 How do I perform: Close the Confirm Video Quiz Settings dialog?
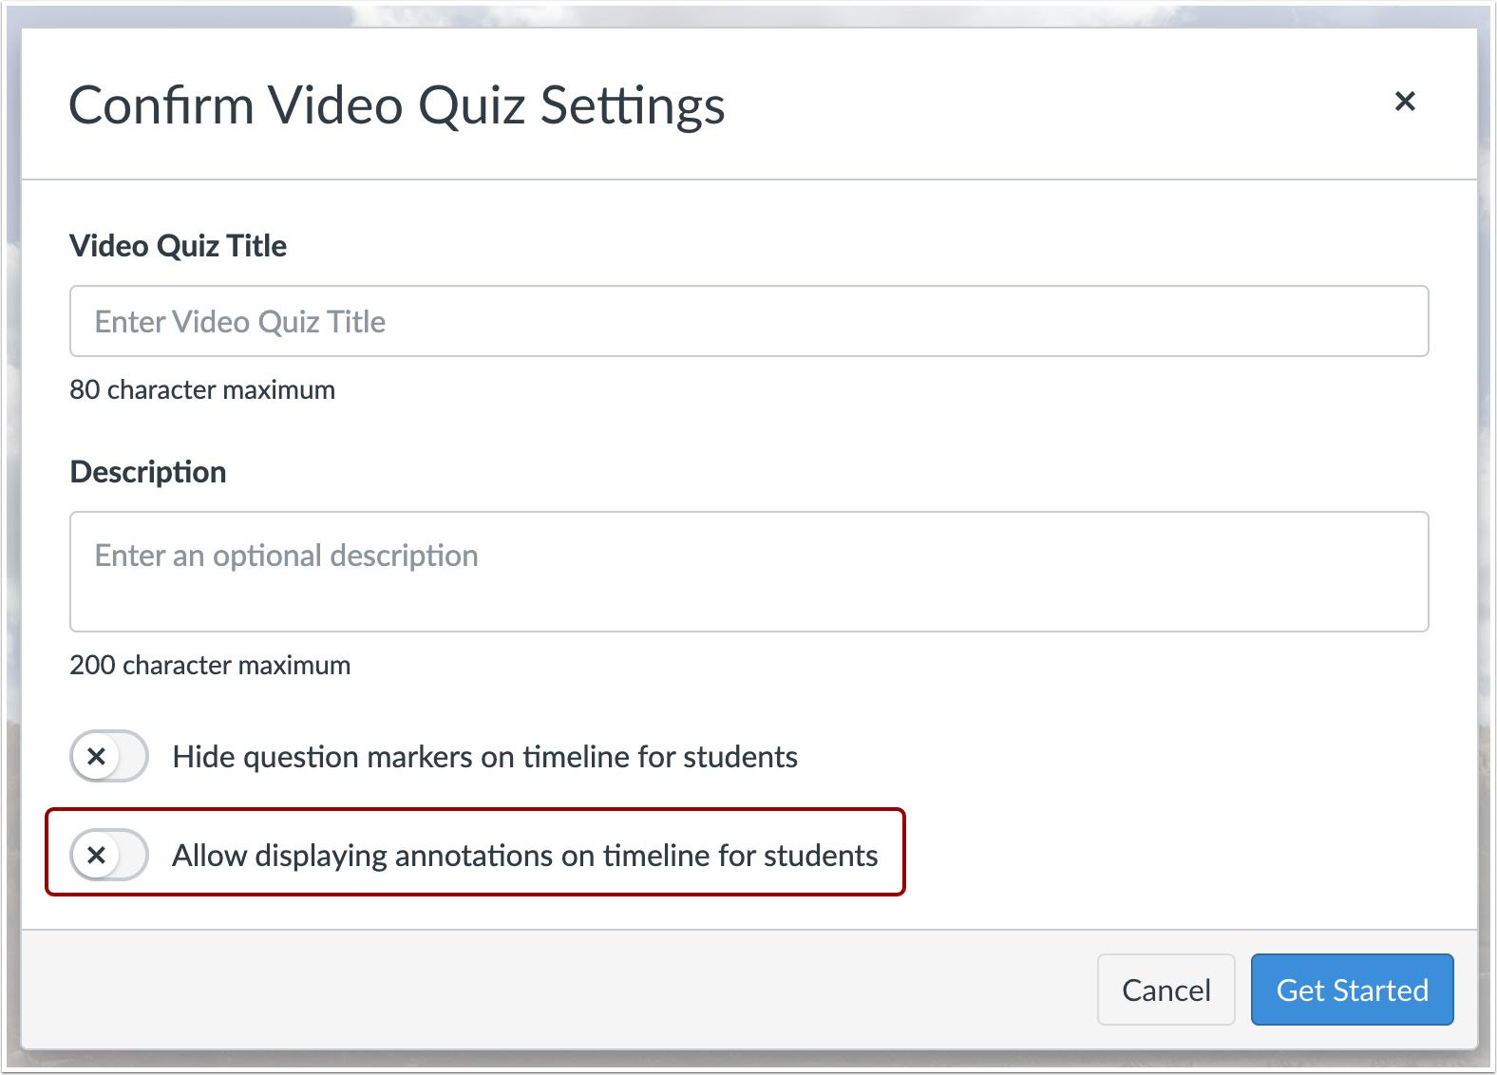(x=1406, y=102)
